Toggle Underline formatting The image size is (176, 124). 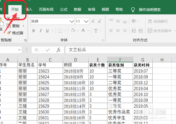tap(48, 31)
